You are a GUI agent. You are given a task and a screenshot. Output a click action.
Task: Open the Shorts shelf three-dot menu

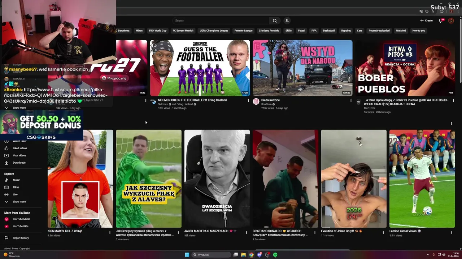click(451, 123)
